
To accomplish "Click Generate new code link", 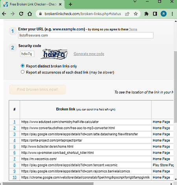I will (89, 54).
